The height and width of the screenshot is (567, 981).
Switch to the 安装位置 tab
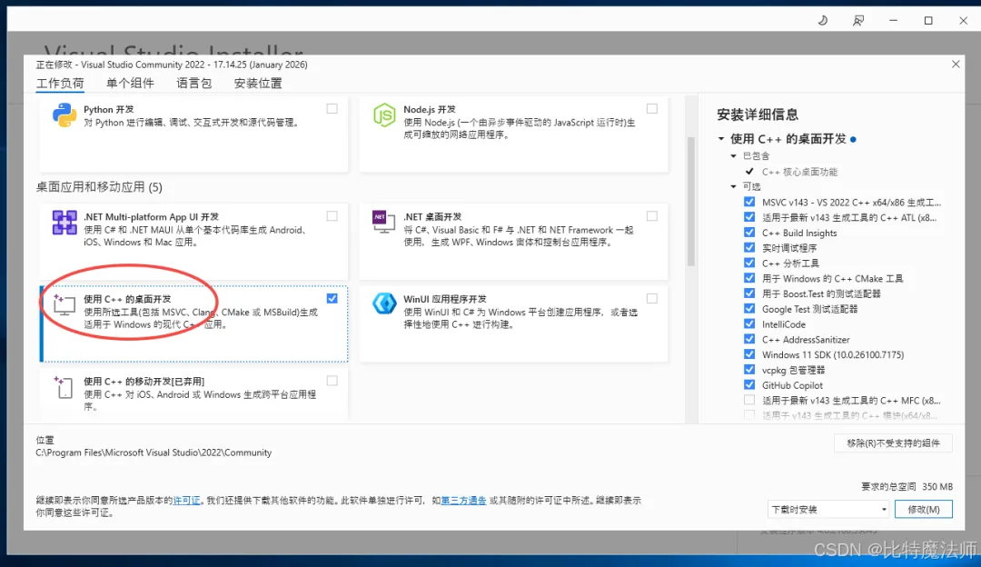tap(258, 84)
